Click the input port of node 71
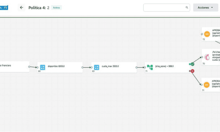Viewport: 220px width, 132px height. pos(145,67)
